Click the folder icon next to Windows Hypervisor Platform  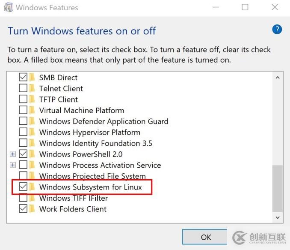[33, 132]
